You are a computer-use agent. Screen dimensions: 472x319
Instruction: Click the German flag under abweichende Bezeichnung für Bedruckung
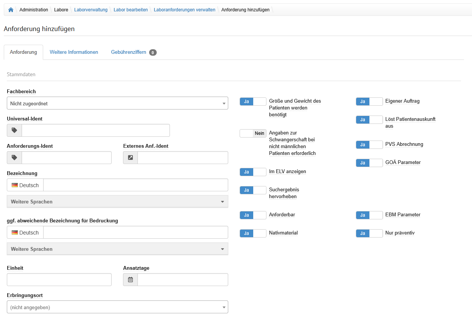[15, 233]
